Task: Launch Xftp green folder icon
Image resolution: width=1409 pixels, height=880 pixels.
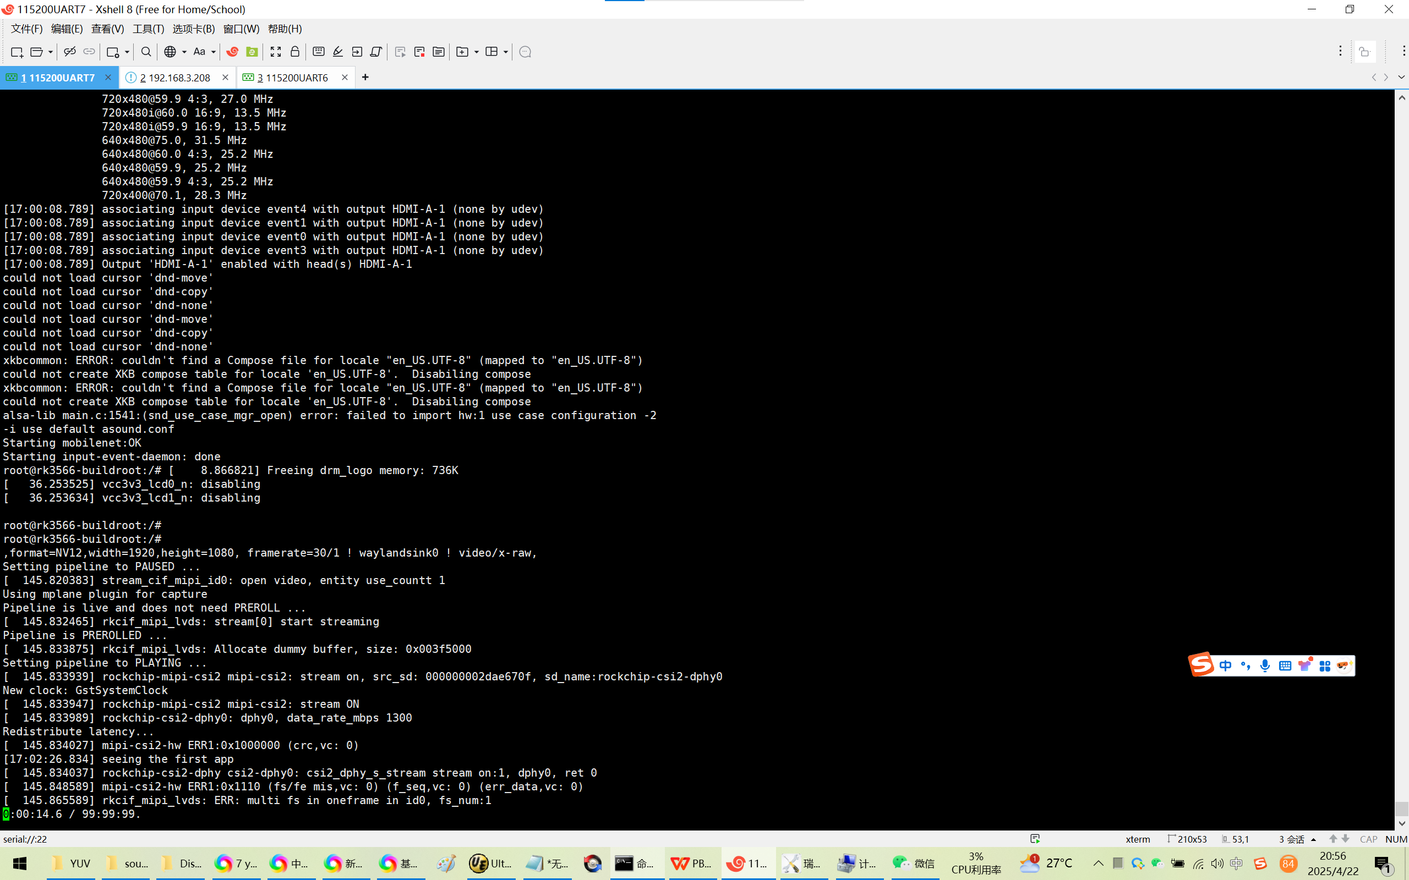Action: click(x=252, y=52)
